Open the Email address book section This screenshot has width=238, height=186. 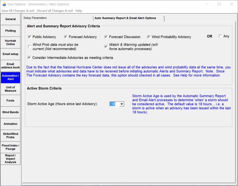click(10, 66)
